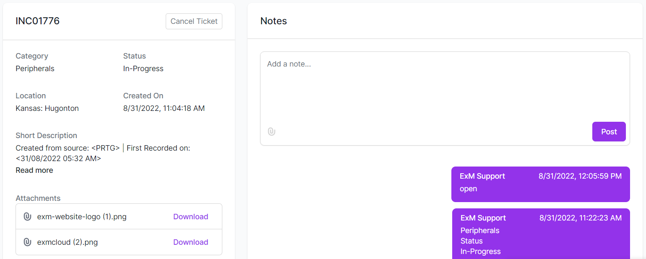Image resolution: width=646 pixels, height=259 pixels.
Task: Click paperclip icon beside exm-website-logo (1).png
Action: [27, 217]
